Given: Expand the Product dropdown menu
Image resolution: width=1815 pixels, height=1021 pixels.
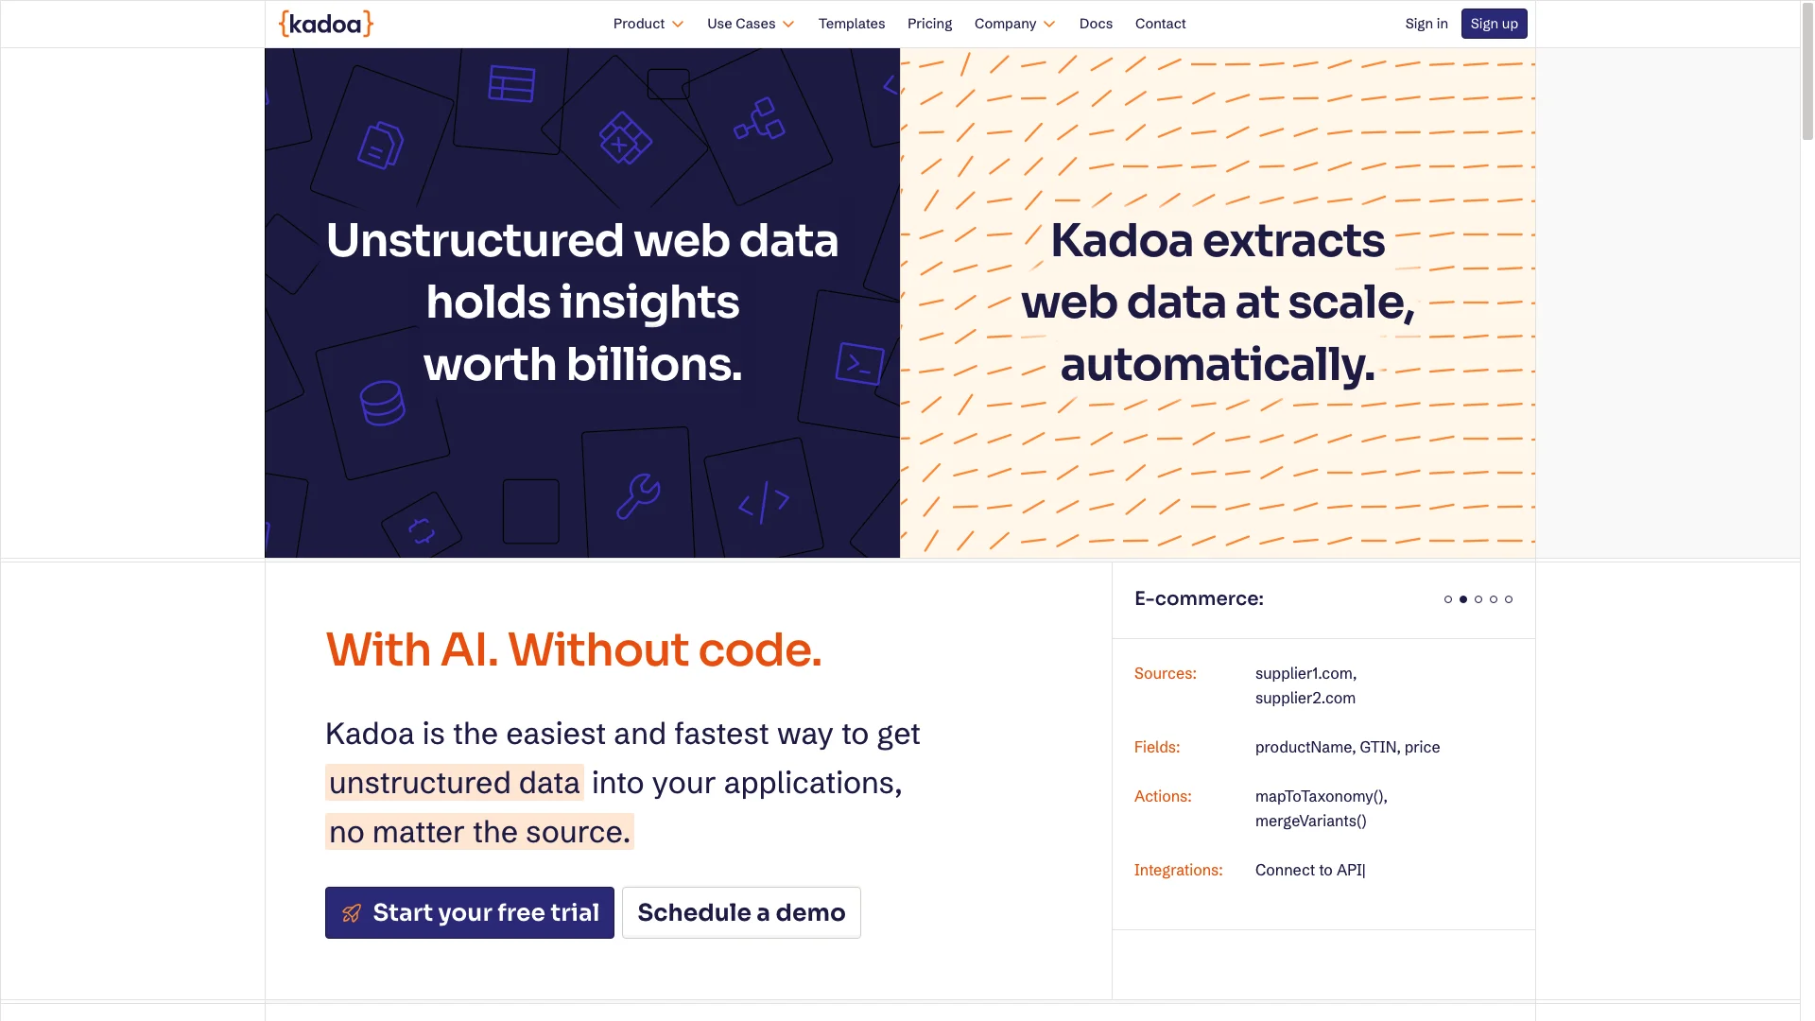Looking at the screenshot, I should (648, 23).
